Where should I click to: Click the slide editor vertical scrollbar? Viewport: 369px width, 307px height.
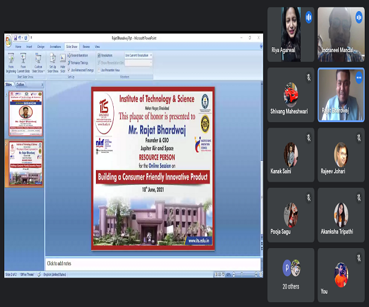pos(262,162)
